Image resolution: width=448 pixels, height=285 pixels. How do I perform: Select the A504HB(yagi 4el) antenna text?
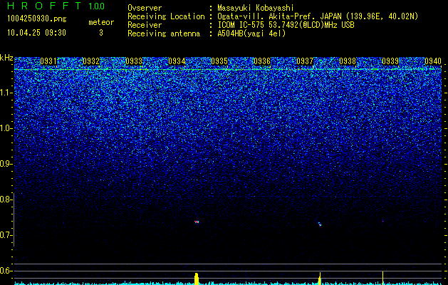point(251,33)
